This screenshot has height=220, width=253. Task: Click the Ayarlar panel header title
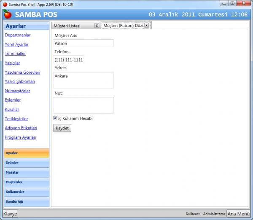pyautogui.click(x=16, y=26)
